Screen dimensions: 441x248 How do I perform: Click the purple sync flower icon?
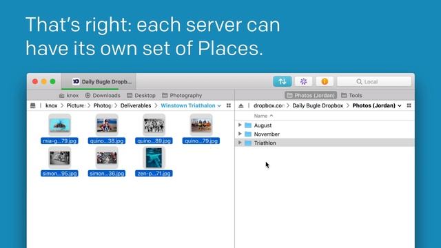point(303,81)
